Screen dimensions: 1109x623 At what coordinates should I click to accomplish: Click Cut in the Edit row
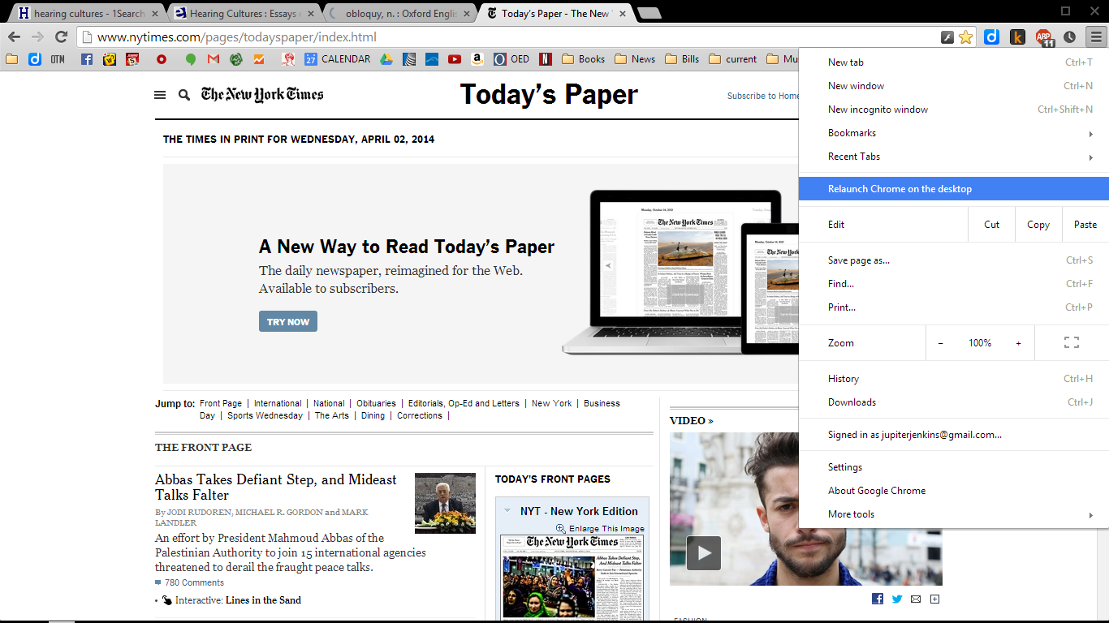pos(991,225)
